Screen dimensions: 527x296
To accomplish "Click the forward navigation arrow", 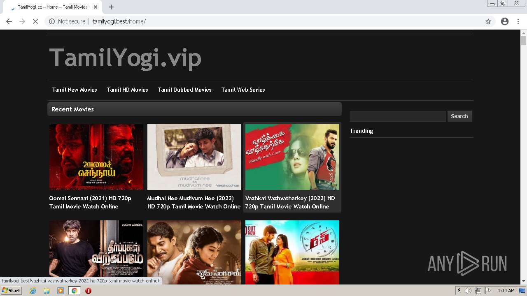I will coord(22,21).
